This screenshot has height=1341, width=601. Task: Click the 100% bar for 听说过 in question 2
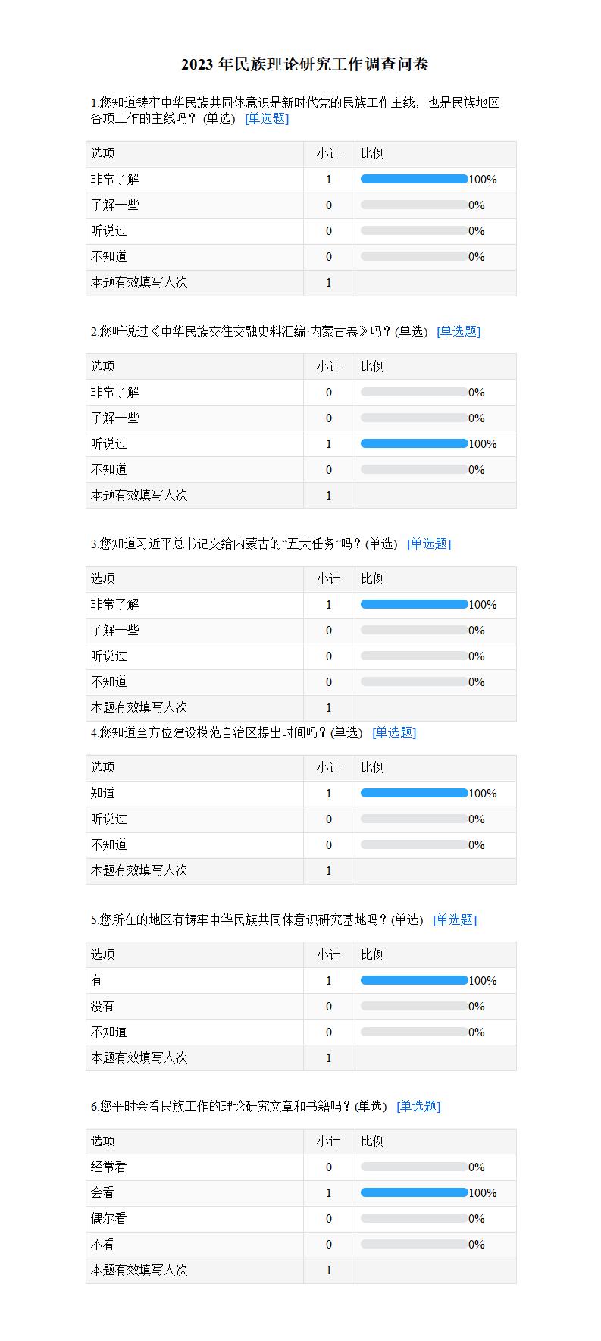pos(415,443)
